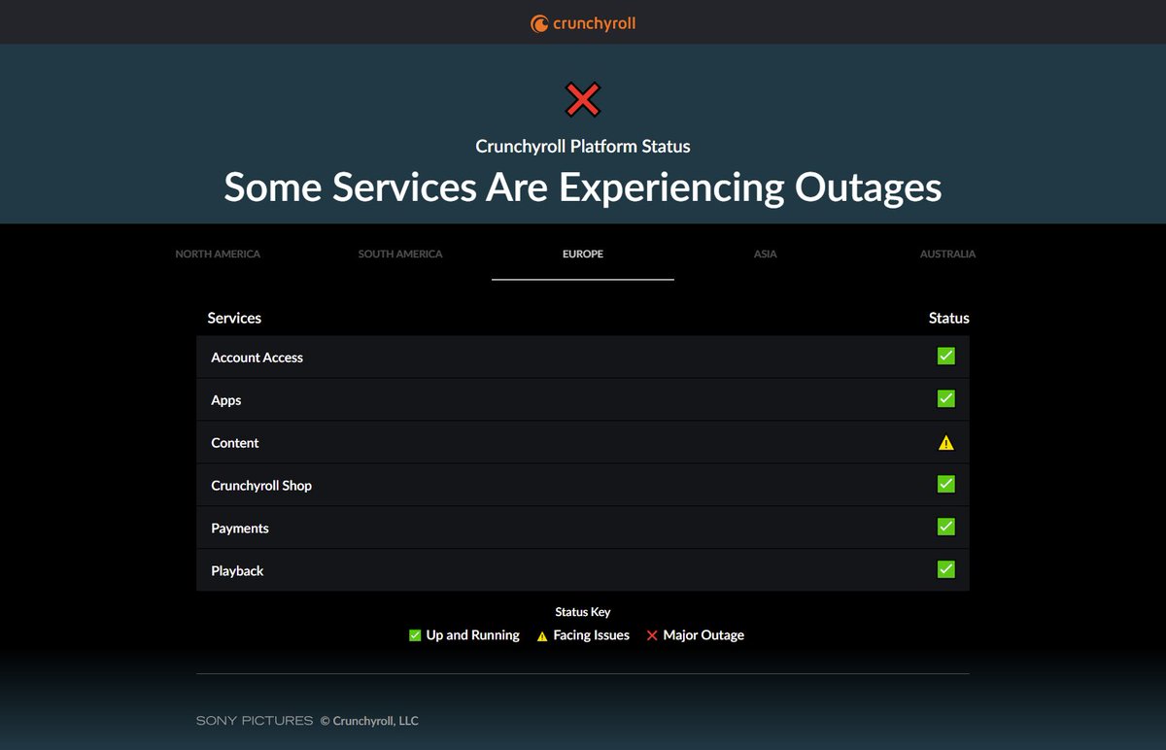Click the Major Outage legend text

click(x=704, y=635)
